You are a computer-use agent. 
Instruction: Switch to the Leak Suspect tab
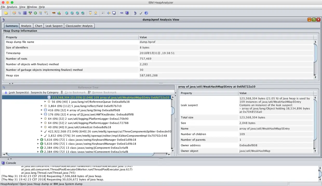click(54, 26)
